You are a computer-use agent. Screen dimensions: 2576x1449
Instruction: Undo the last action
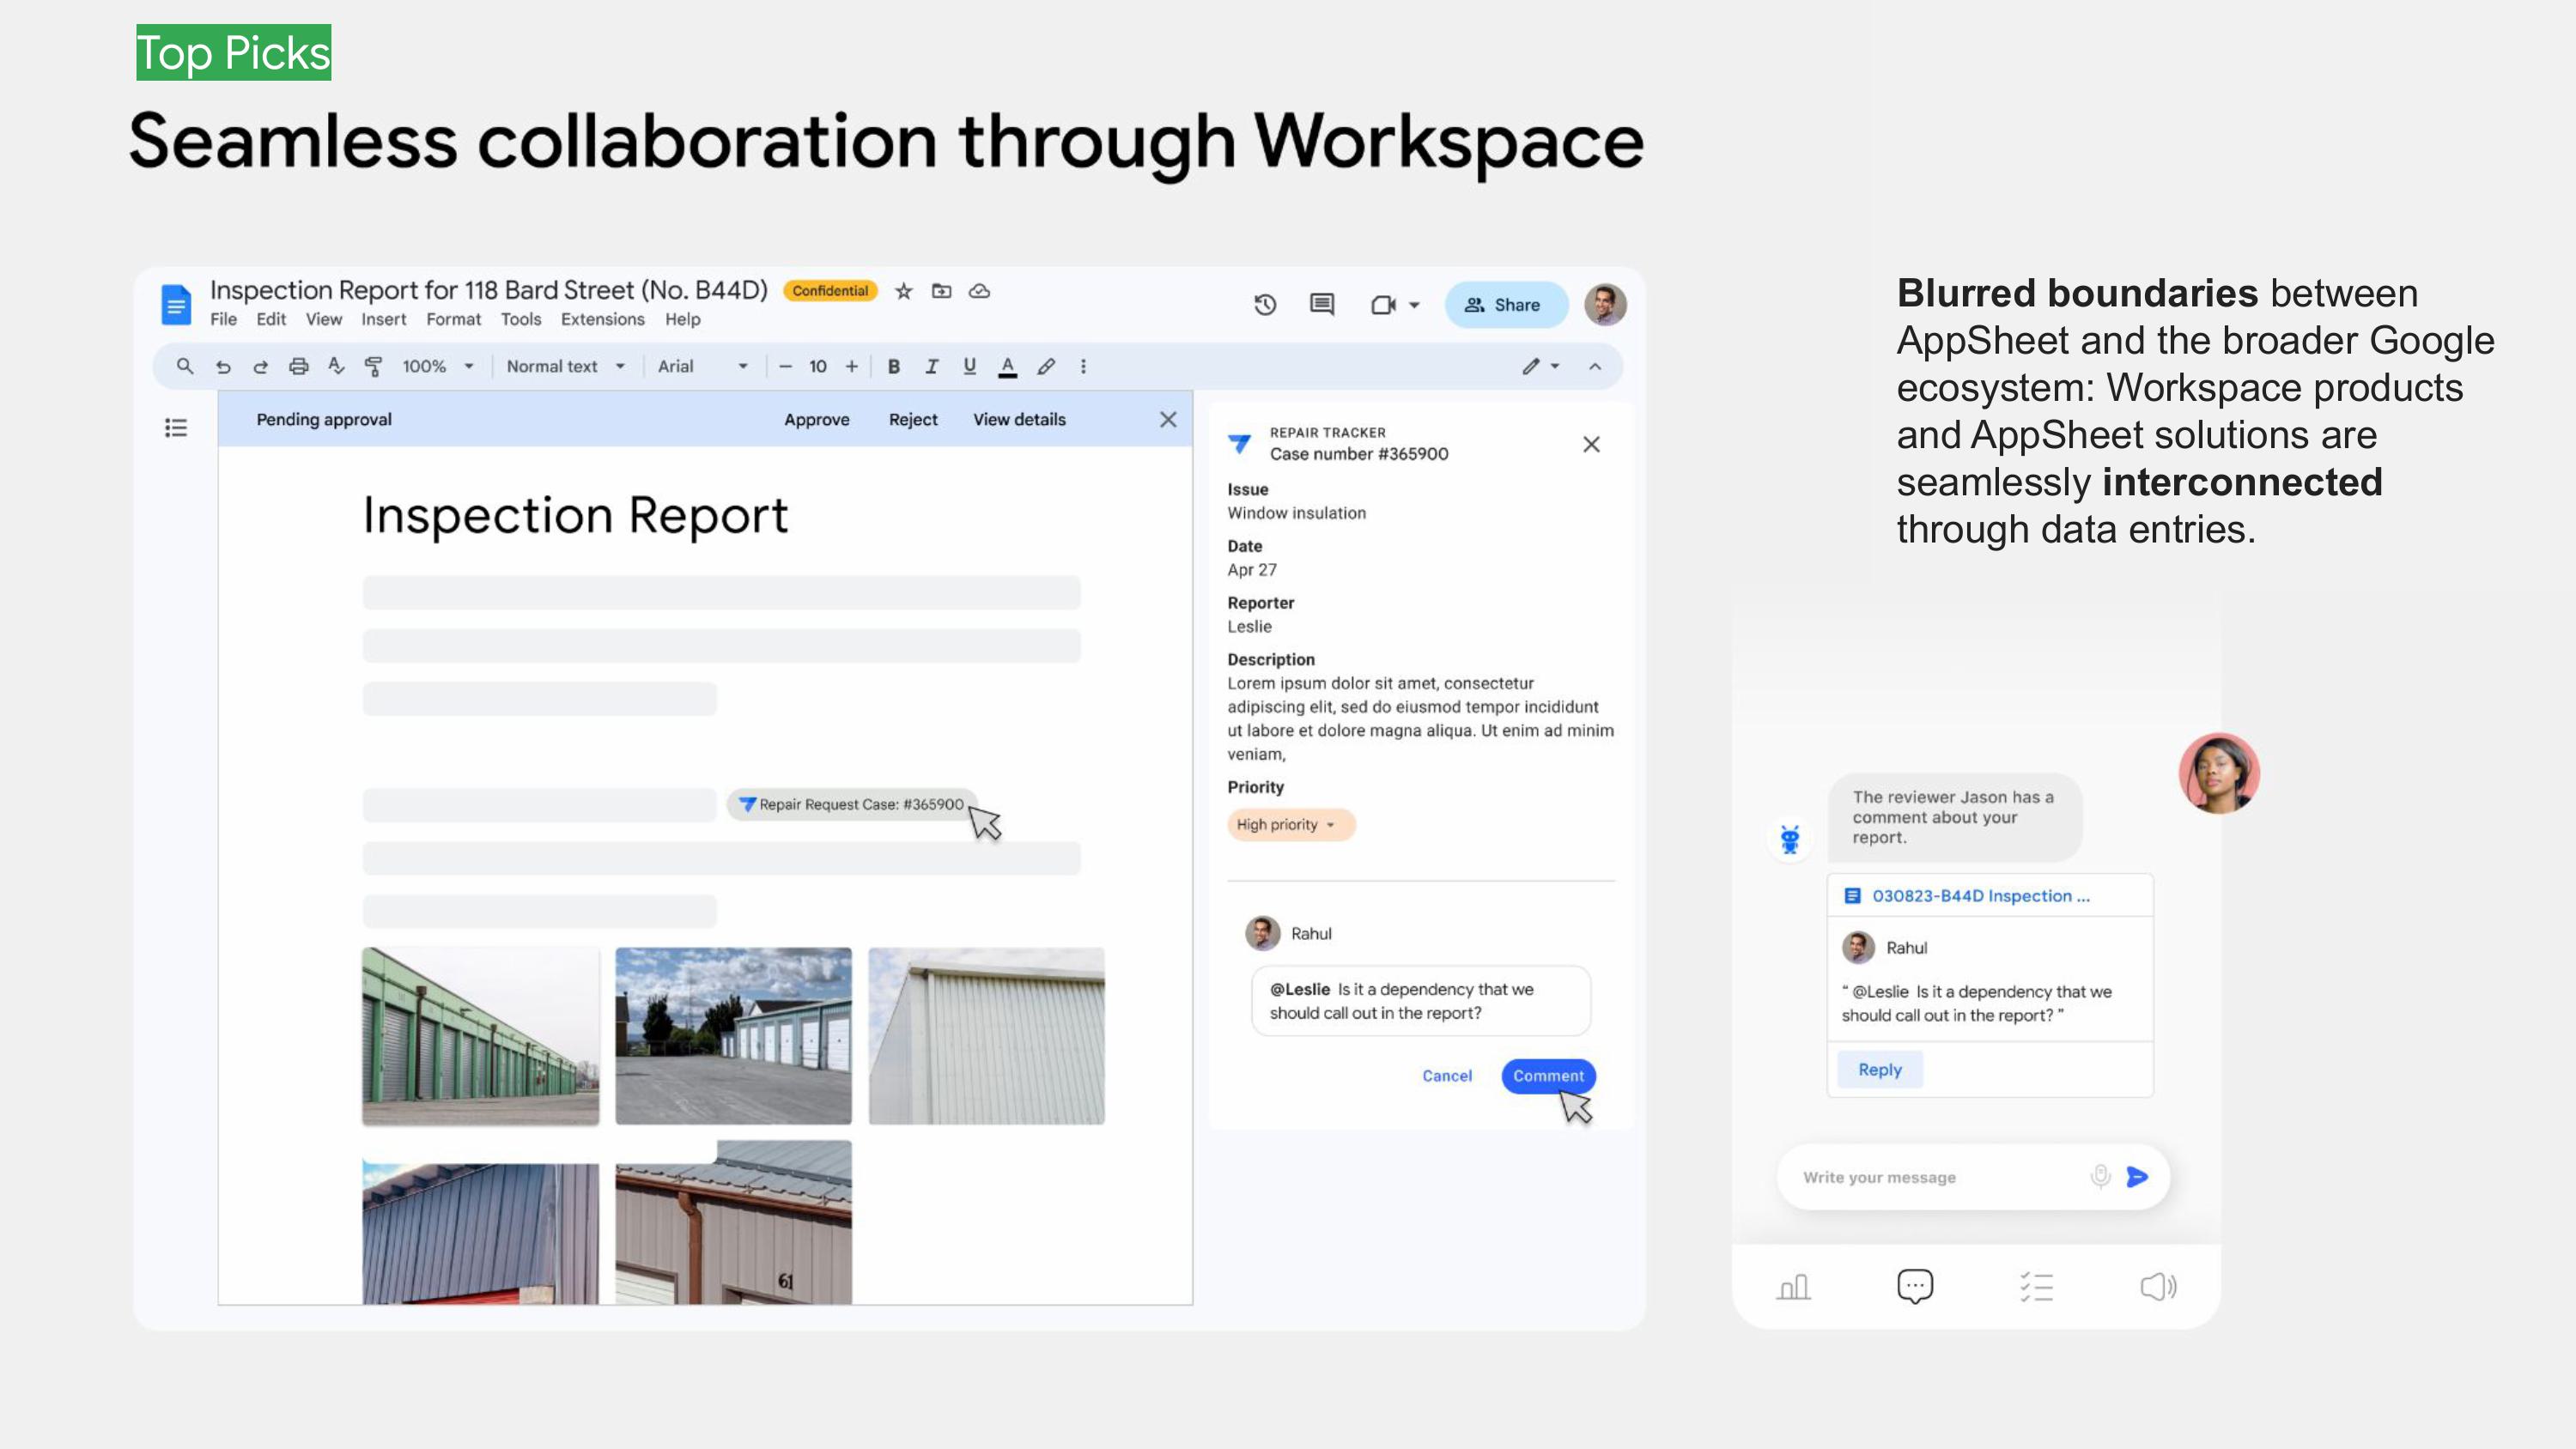click(223, 367)
